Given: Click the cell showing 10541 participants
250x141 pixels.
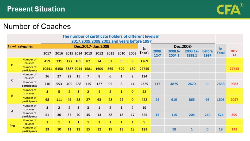Looking at the screenshot, I should [x=47, y=69].
